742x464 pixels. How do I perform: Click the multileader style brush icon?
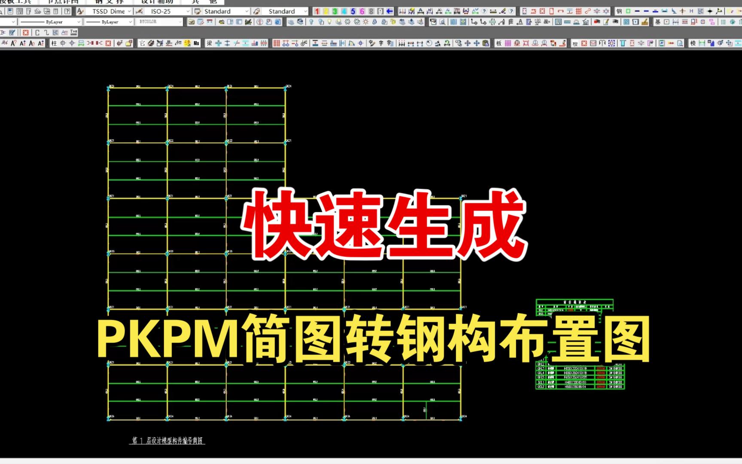pyautogui.click(x=256, y=11)
